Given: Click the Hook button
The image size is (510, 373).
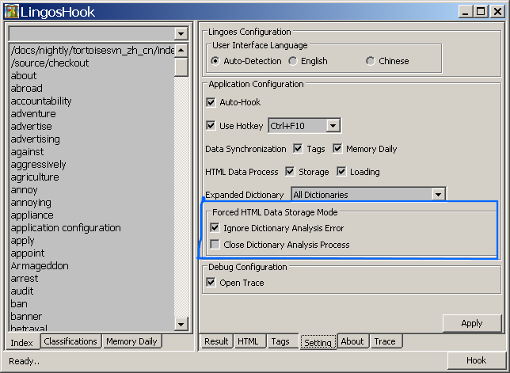Looking at the screenshot, I should [x=476, y=360].
